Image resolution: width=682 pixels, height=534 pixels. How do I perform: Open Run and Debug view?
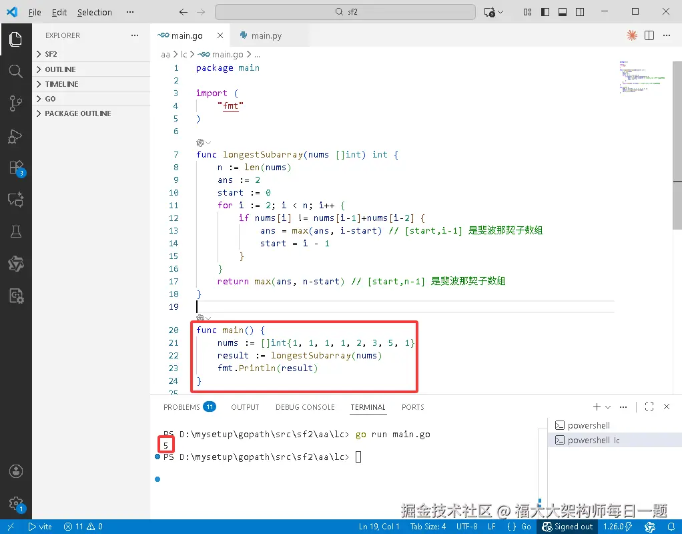[x=15, y=136]
